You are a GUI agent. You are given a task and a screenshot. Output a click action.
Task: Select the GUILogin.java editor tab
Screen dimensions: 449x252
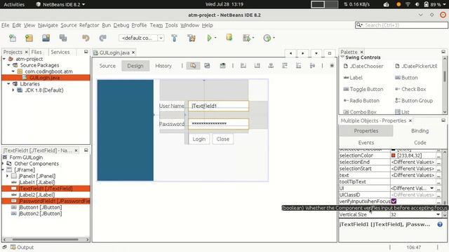tap(114, 52)
